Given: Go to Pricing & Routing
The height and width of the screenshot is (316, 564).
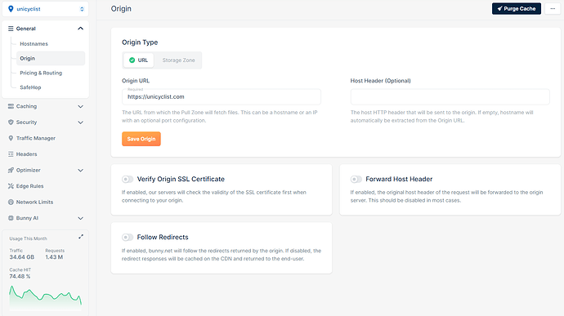Looking at the screenshot, I should (x=41, y=73).
